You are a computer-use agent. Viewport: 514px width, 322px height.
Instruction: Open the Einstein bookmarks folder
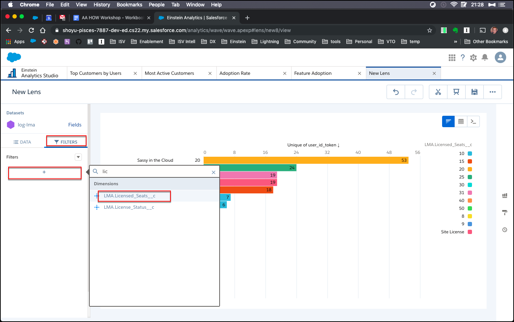point(234,42)
